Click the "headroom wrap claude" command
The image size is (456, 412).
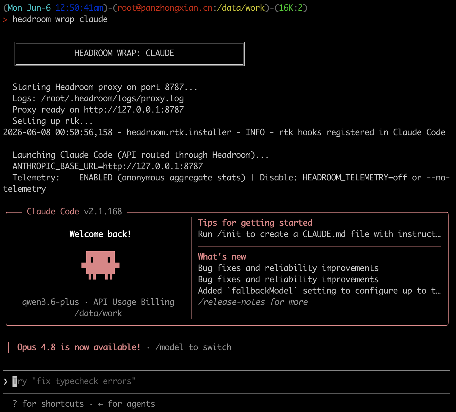(60, 19)
